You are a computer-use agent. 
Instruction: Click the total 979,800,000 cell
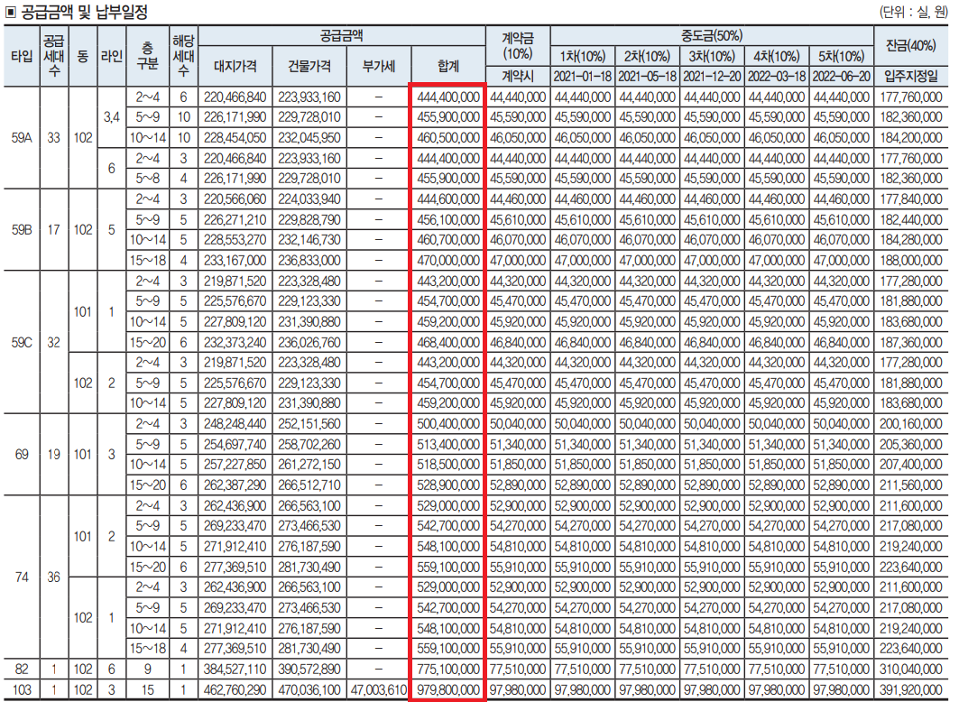click(x=448, y=689)
